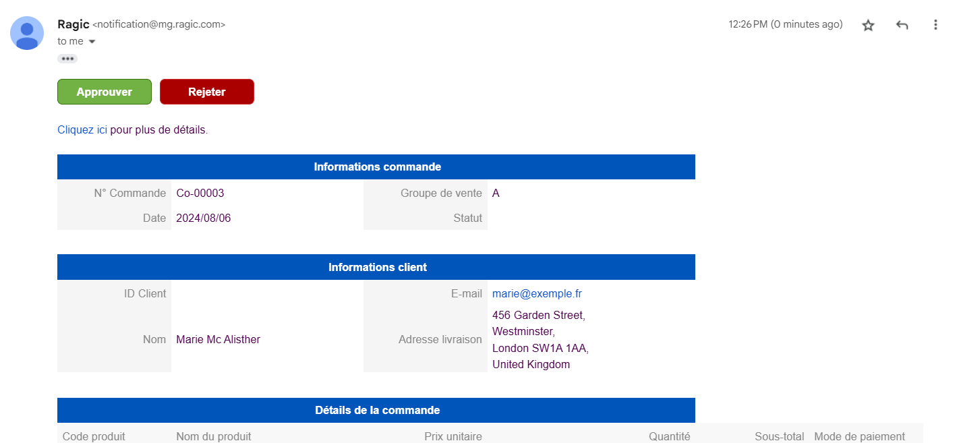This screenshot has height=443, width=961.
Task: Star this Ragic email
Action: 868,25
